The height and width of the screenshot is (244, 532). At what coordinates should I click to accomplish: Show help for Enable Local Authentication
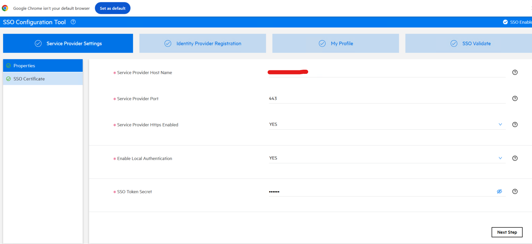tap(515, 158)
